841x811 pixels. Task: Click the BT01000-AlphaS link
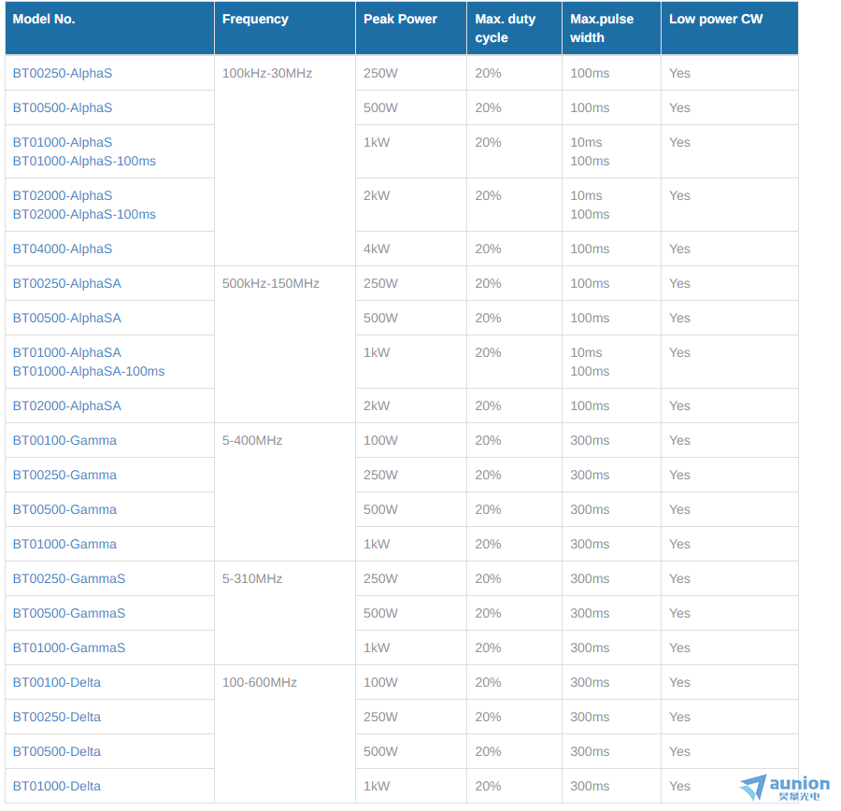[63, 142]
